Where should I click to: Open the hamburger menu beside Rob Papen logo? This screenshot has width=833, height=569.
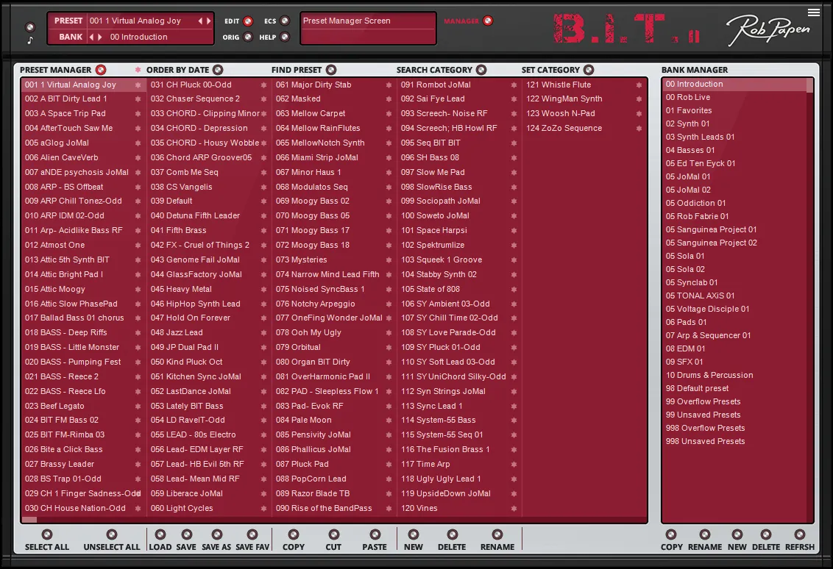(813, 12)
